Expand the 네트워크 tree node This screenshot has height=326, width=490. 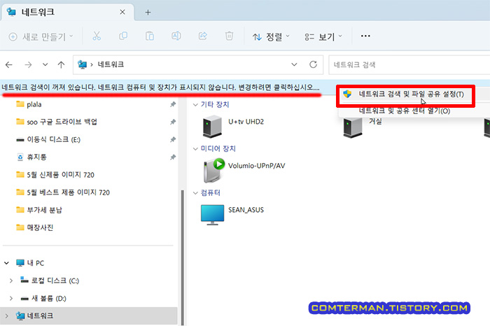[x=6, y=316]
